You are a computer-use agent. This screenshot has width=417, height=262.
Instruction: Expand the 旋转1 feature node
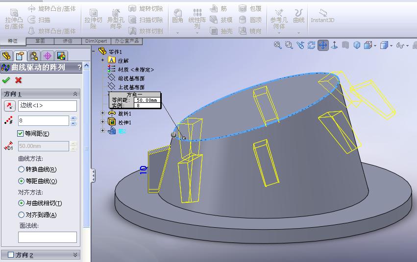(x=102, y=113)
